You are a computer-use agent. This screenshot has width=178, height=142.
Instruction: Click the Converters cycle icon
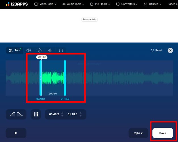(118, 4)
